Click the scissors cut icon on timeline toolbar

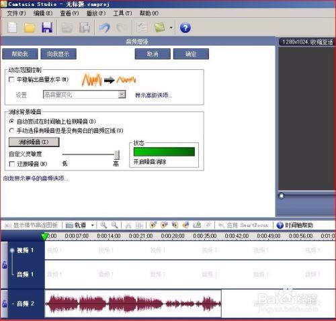128,225
